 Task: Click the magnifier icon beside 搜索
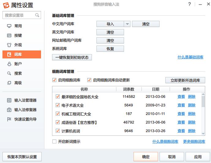(9, 73)
